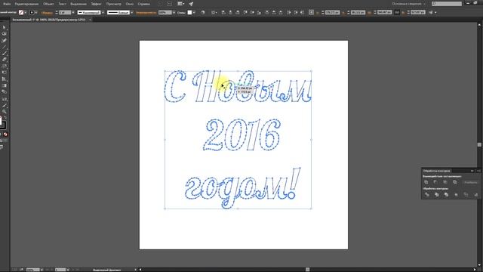Open the graphic style dropdown
Image resolution: width=483 pixels, height=272 pixels.
click(x=194, y=13)
